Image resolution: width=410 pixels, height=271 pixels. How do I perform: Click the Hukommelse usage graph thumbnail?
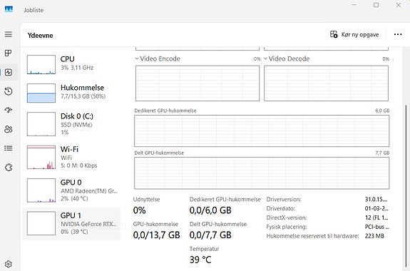pyautogui.click(x=41, y=93)
